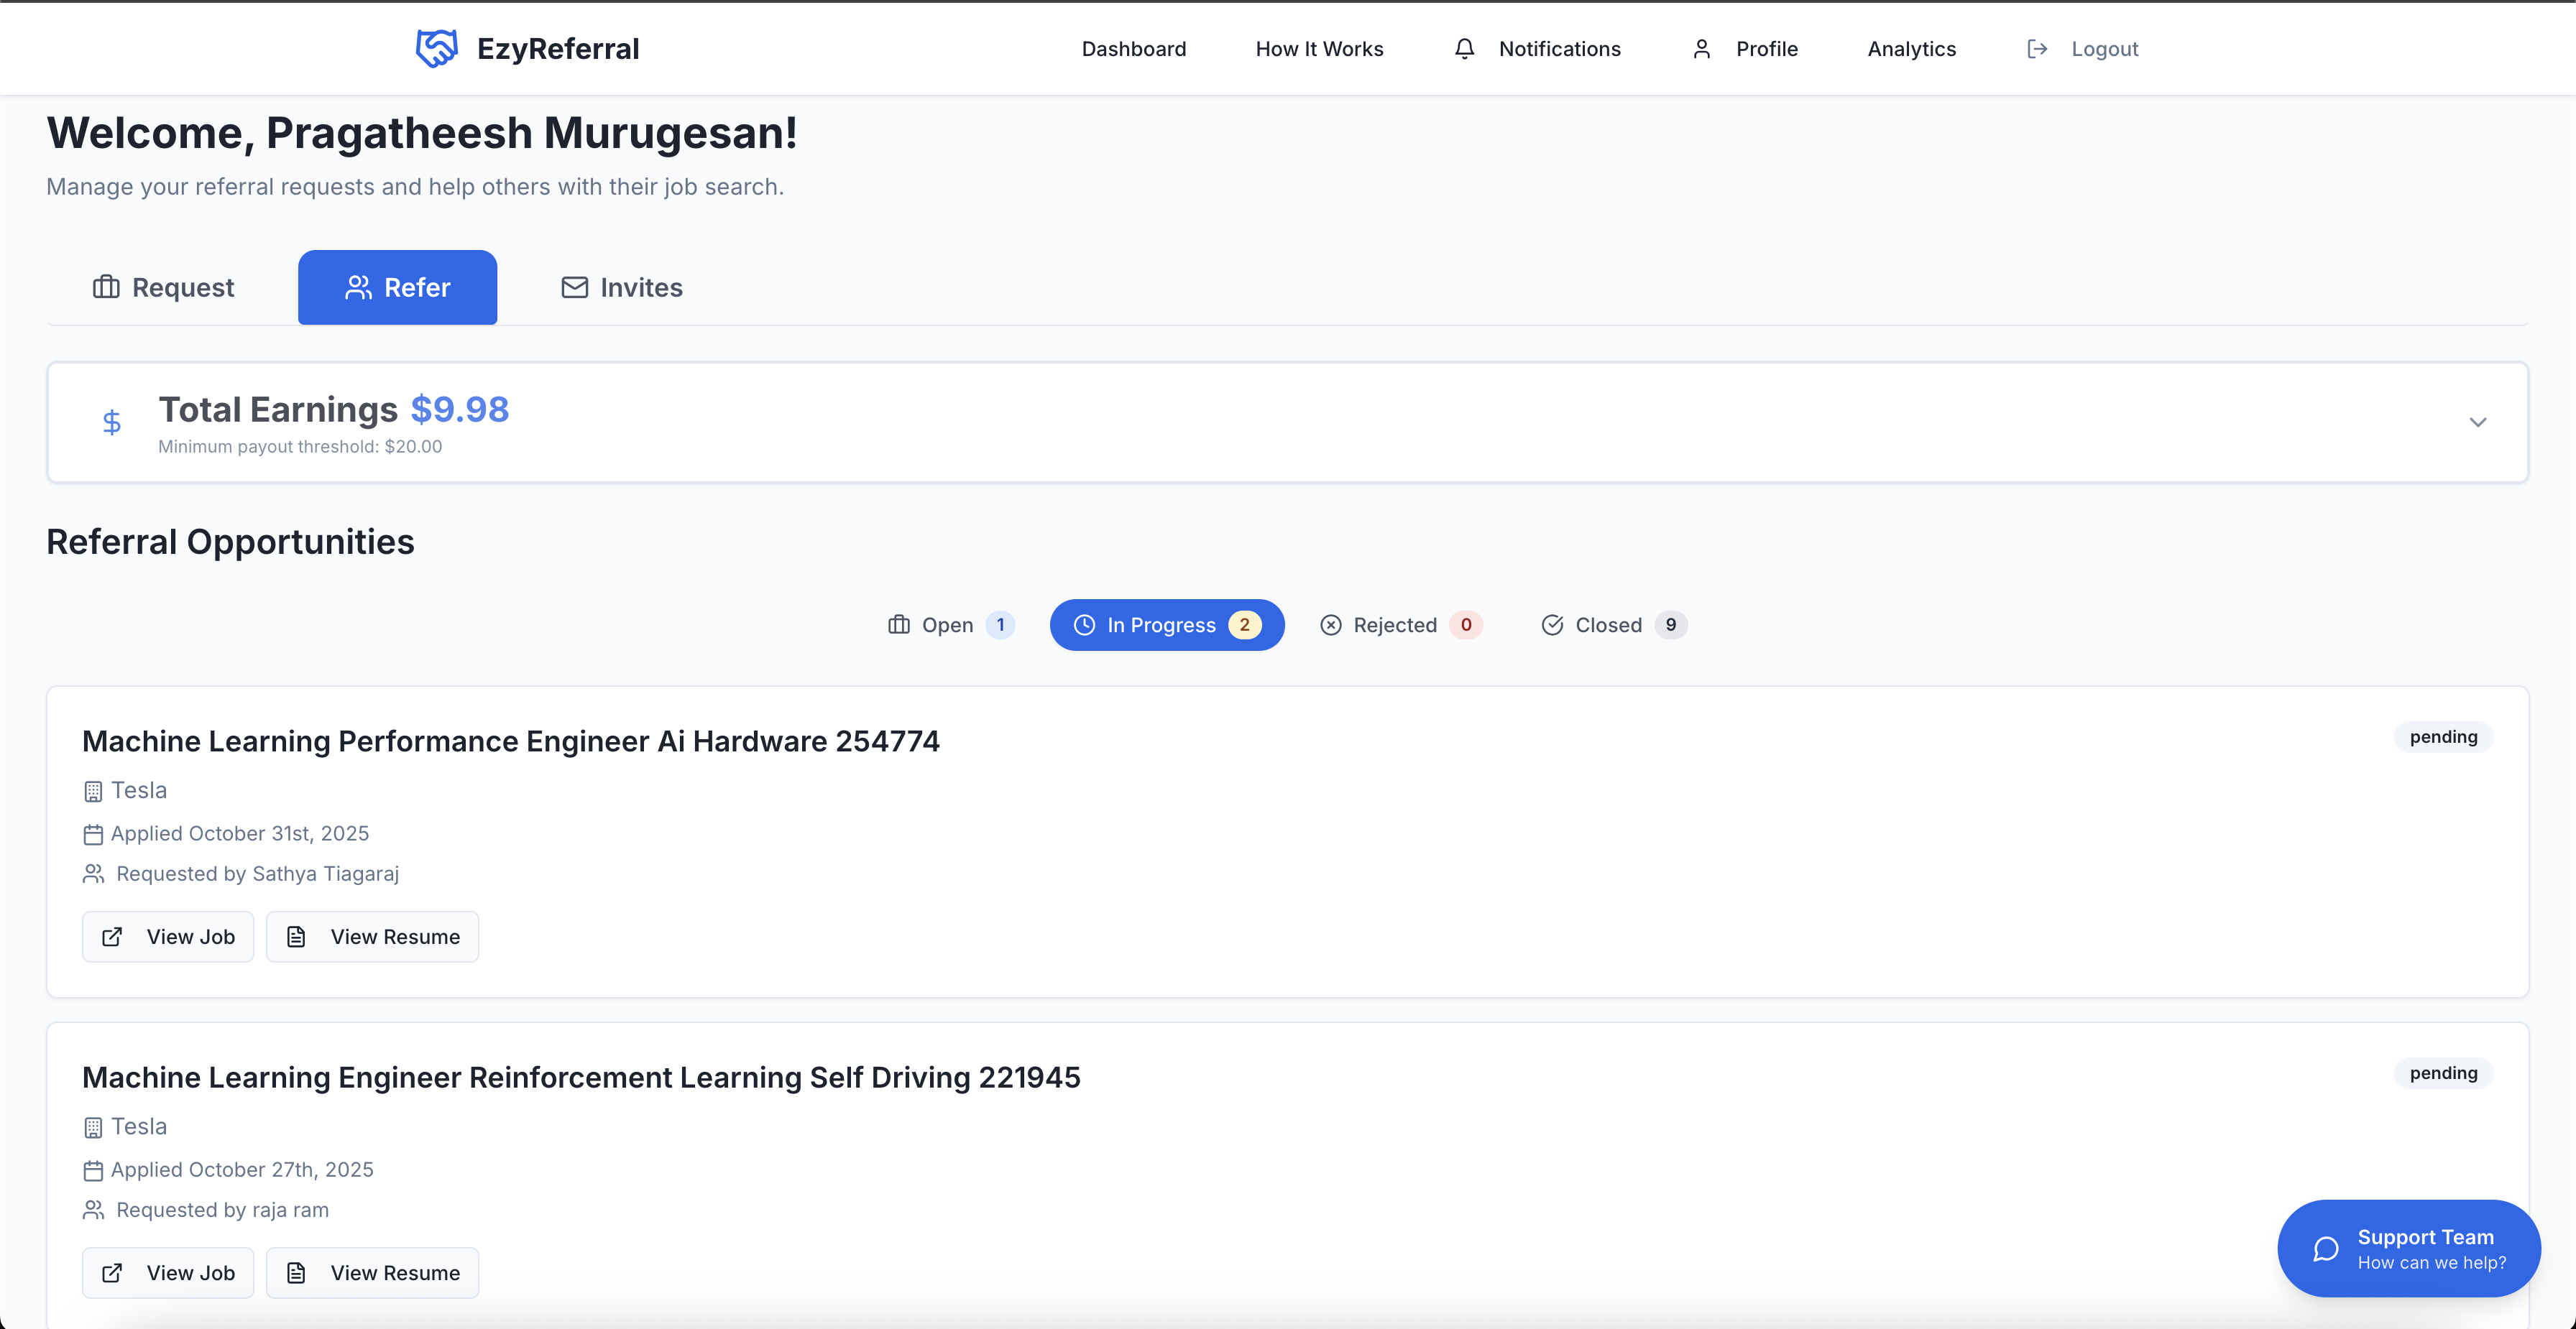Image resolution: width=2576 pixels, height=1329 pixels.
Task: Click the pending badge on the Self Driving role
Action: (x=2443, y=1073)
